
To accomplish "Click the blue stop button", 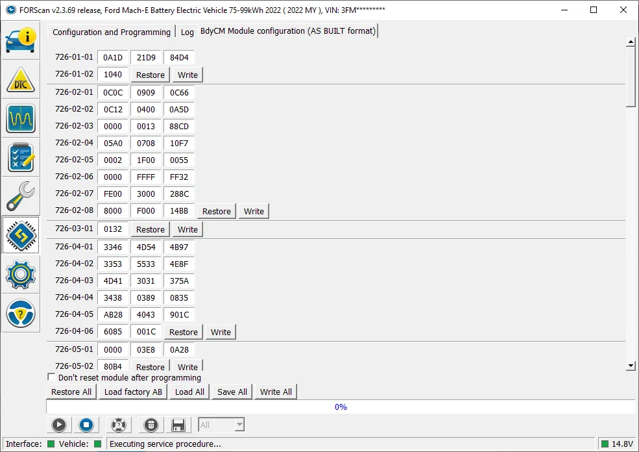I will (x=86, y=425).
